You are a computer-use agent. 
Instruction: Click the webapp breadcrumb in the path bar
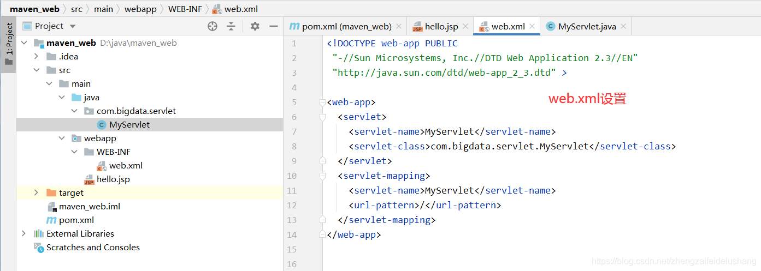[x=140, y=9]
